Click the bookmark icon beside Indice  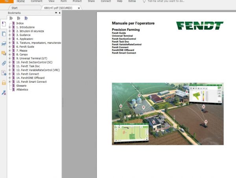(x=13, y=23)
